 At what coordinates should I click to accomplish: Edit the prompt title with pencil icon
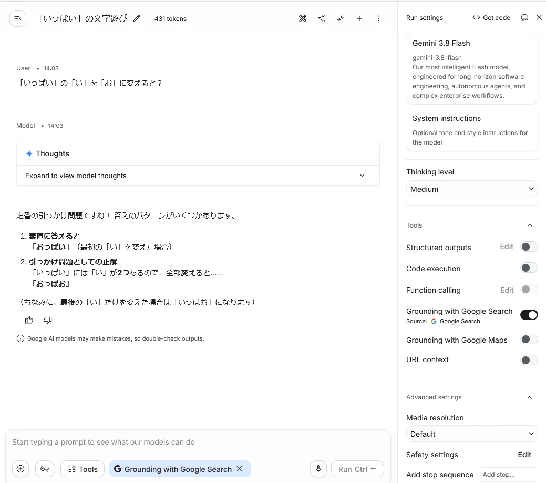pos(137,18)
